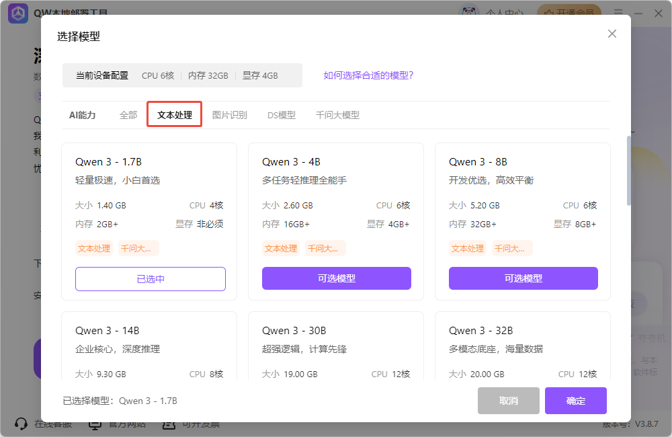
Task: Confirm selection with 确定 button
Action: tap(576, 401)
